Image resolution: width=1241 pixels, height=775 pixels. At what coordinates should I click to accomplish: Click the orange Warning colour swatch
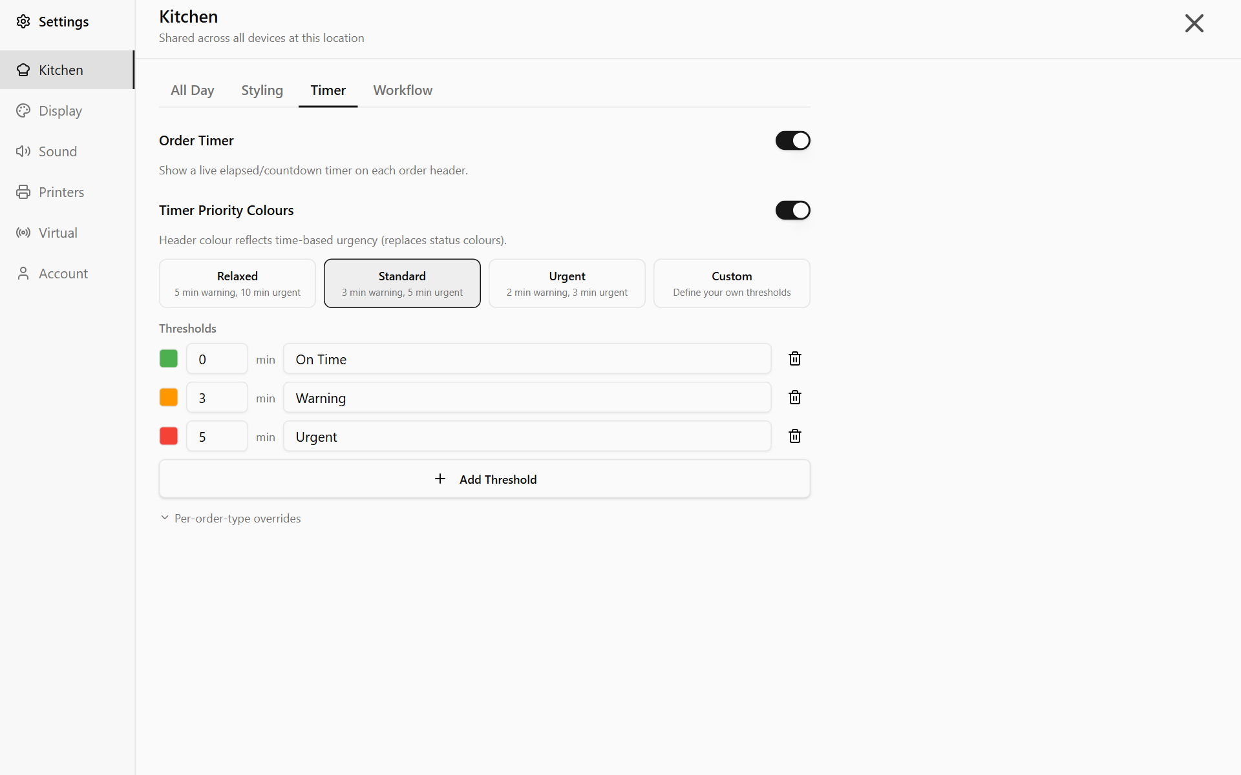[x=169, y=397]
